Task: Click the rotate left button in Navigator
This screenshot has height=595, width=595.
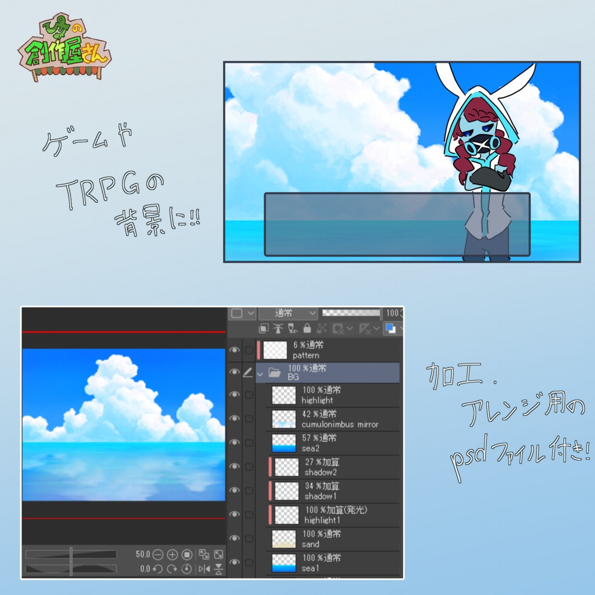Action: (158, 568)
